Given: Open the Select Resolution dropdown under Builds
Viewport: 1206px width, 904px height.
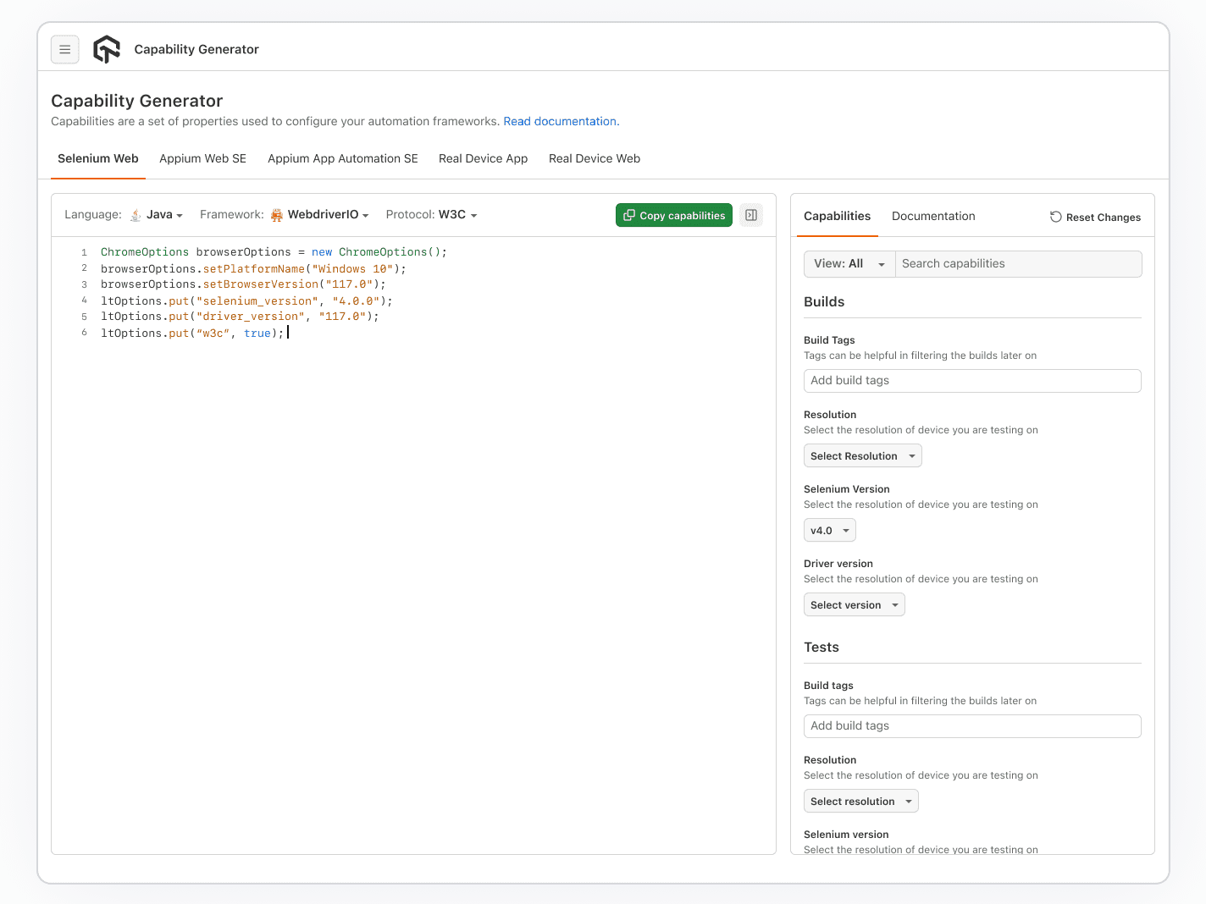Looking at the screenshot, I should (862, 455).
